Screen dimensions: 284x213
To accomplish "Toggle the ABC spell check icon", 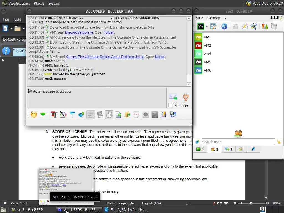I will coord(91,115).
